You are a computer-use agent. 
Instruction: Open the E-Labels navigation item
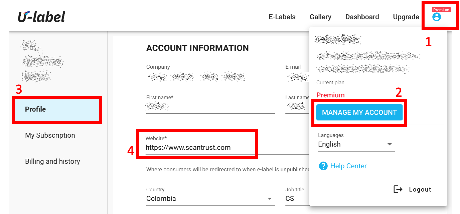[282, 17]
